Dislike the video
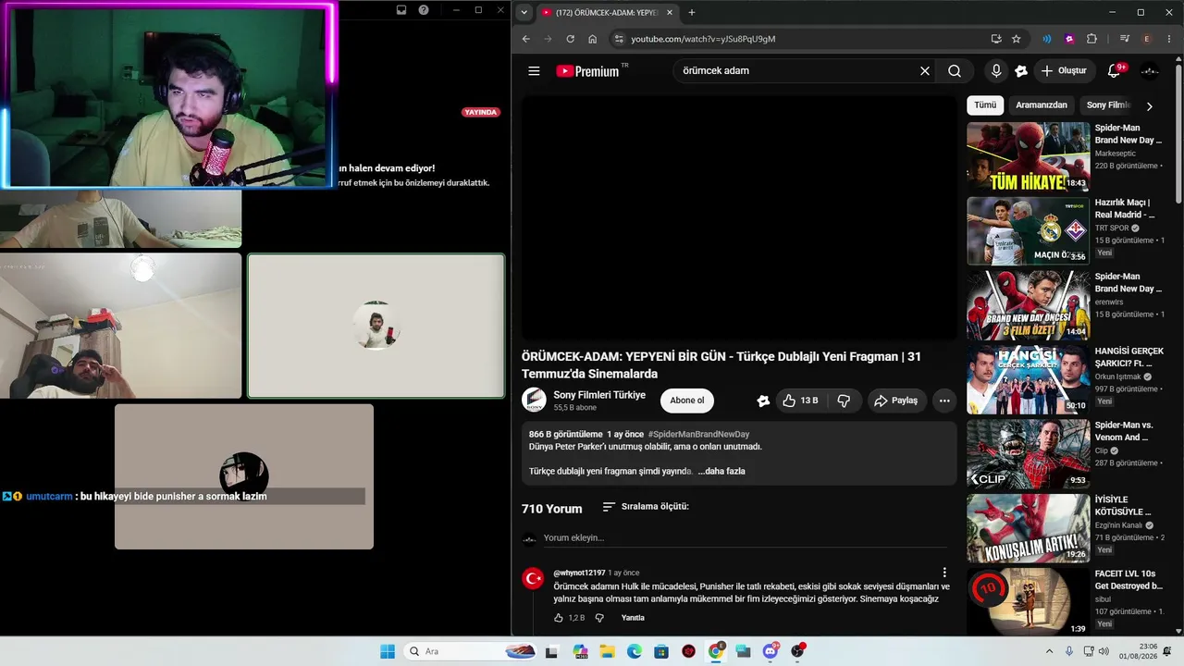This screenshot has width=1184, height=666. (844, 401)
